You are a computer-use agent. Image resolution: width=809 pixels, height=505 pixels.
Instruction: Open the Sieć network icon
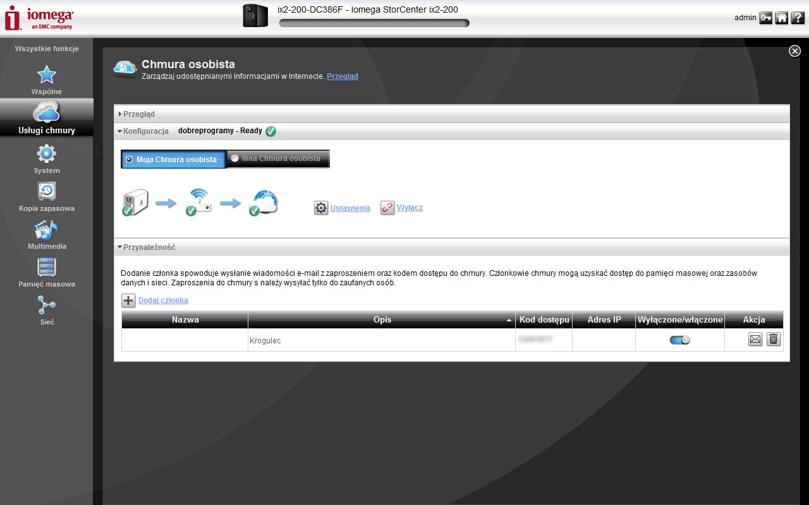[x=47, y=305]
